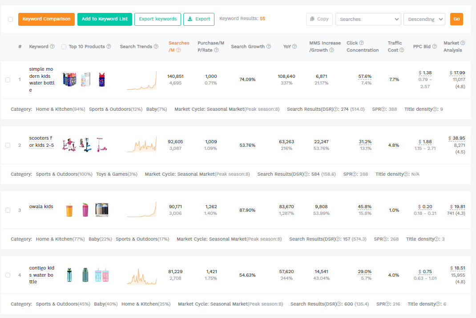This screenshot has height=318, width=476.
Task: Open the simple modern kids water bottle keyword
Action: pos(41,80)
